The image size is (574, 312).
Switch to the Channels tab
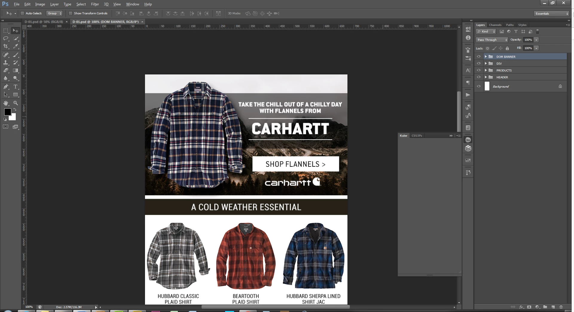[495, 25]
